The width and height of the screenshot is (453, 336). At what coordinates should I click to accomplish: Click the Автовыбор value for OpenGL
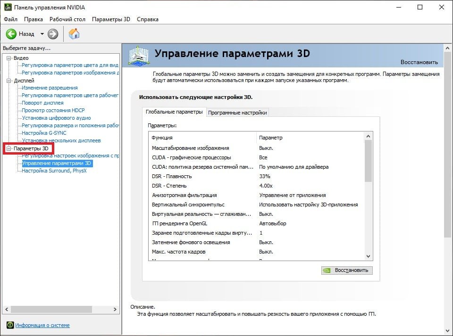pos(272,223)
